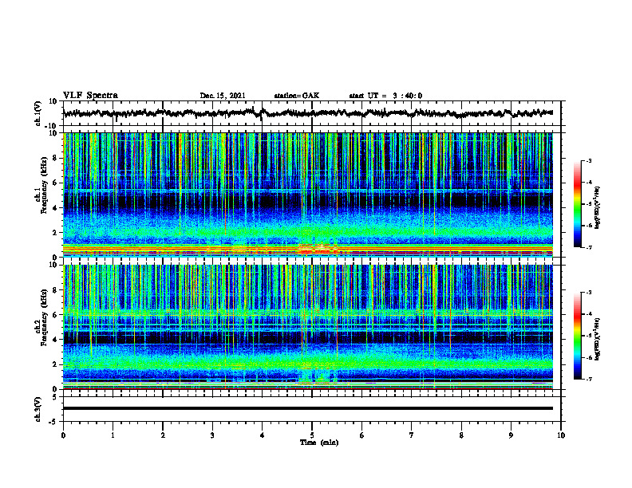
Task: Click the "ch.1(V)" axis label at the top
Action: click(x=38, y=113)
